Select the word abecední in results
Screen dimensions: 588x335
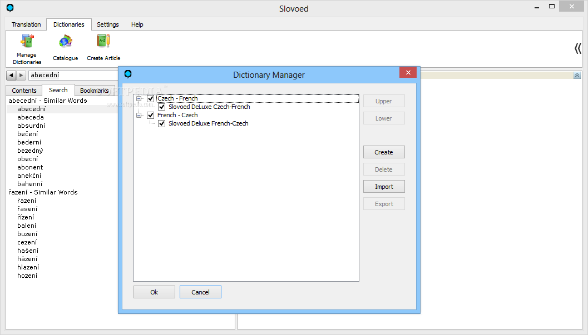[x=32, y=109]
